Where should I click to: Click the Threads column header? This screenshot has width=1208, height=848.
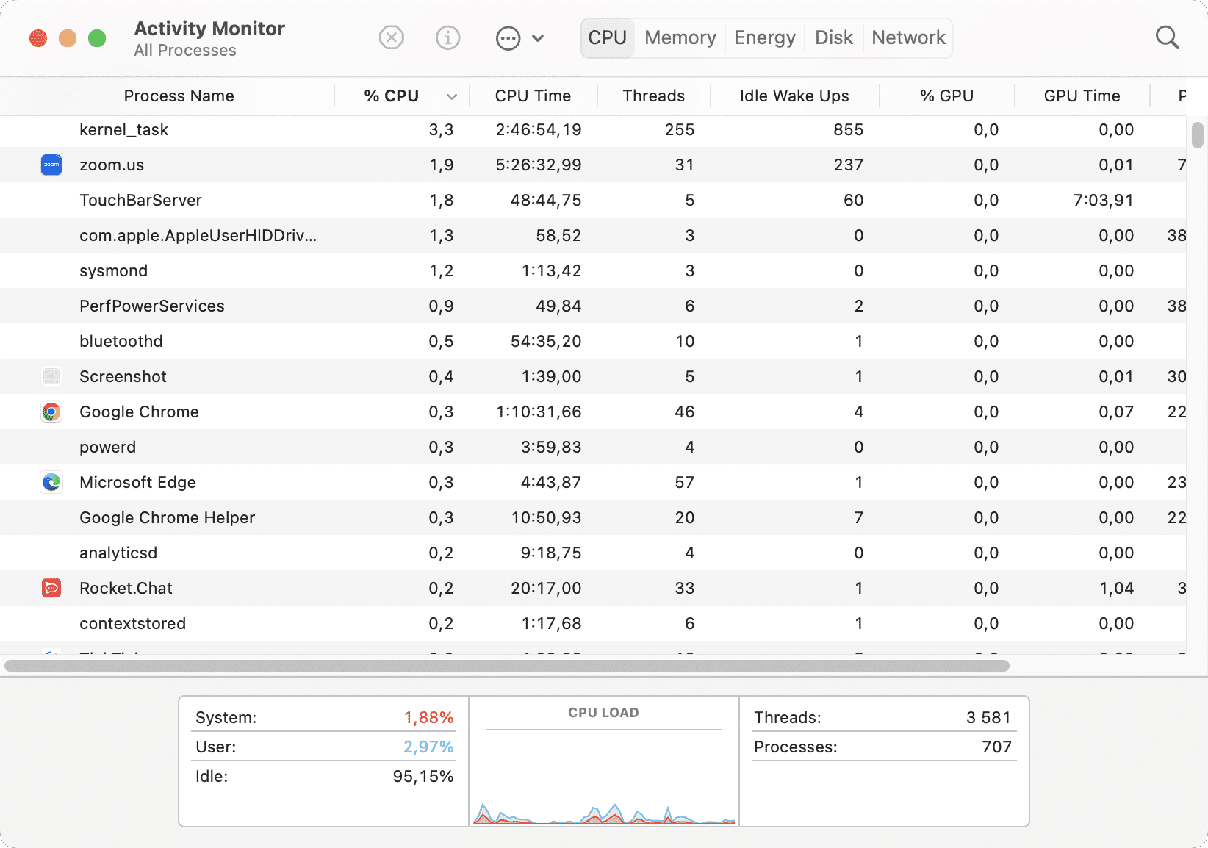pos(653,96)
